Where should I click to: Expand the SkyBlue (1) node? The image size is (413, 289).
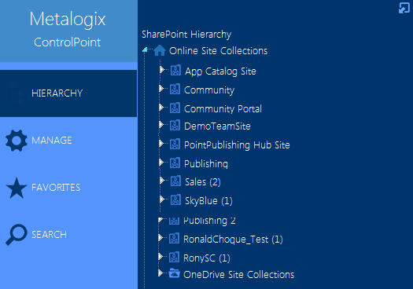[x=162, y=199]
